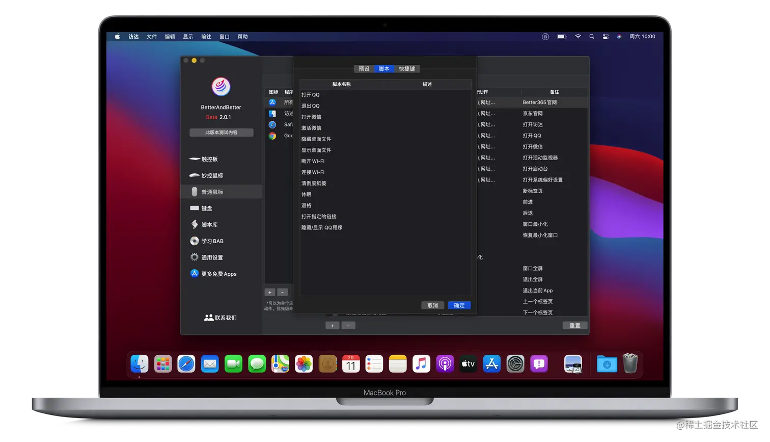
Task: Select the 清倒废纸篓 script row
Action: pyautogui.click(x=386, y=184)
